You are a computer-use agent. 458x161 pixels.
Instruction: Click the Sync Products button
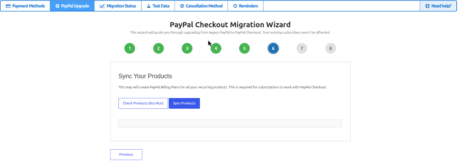pos(184,103)
